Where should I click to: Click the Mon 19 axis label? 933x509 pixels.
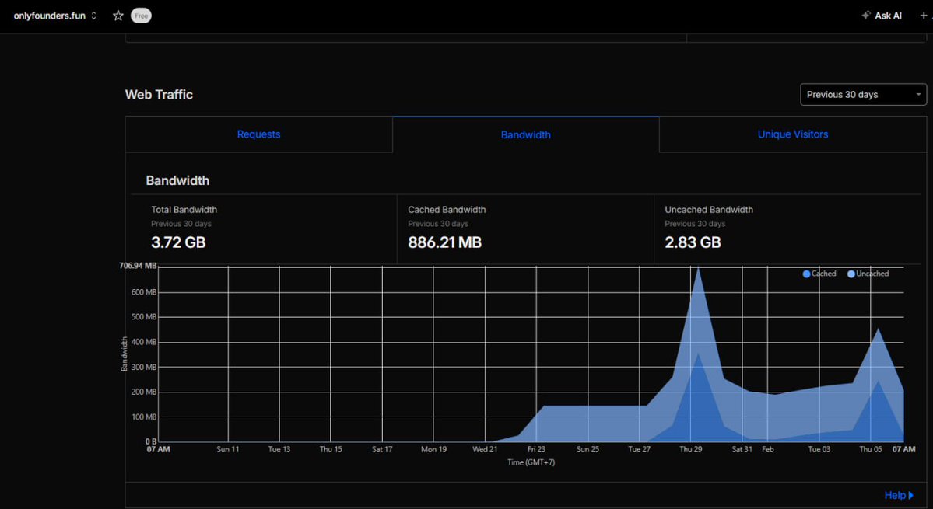click(x=433, y=450)
